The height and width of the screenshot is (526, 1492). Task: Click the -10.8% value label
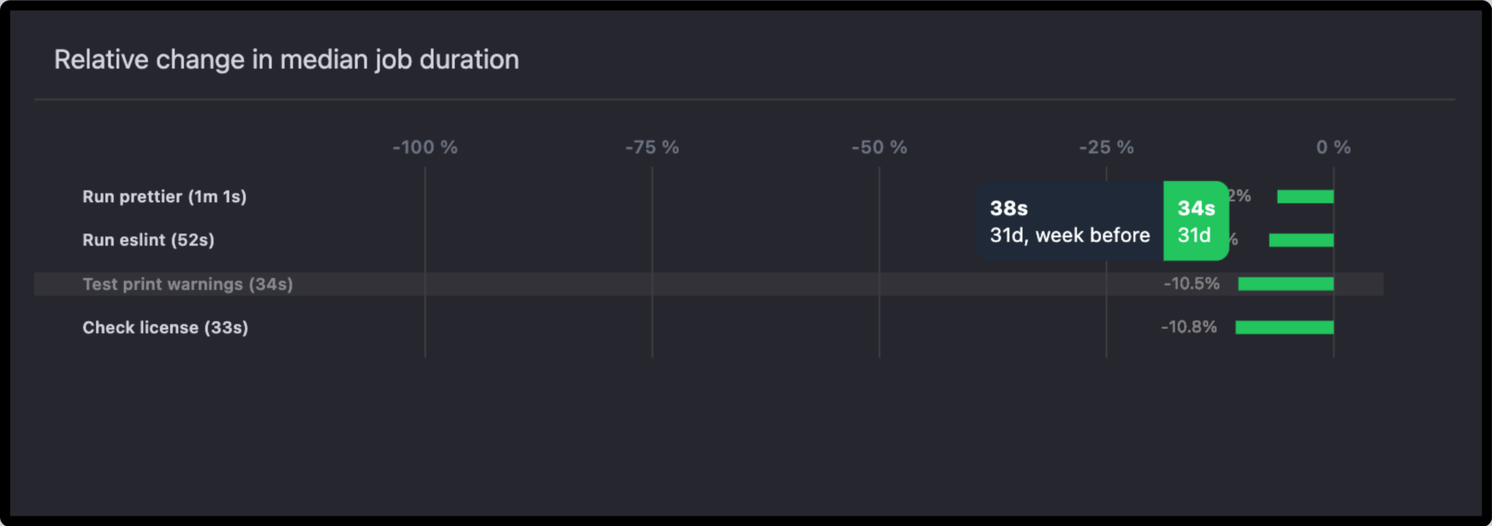point(1189,327)
